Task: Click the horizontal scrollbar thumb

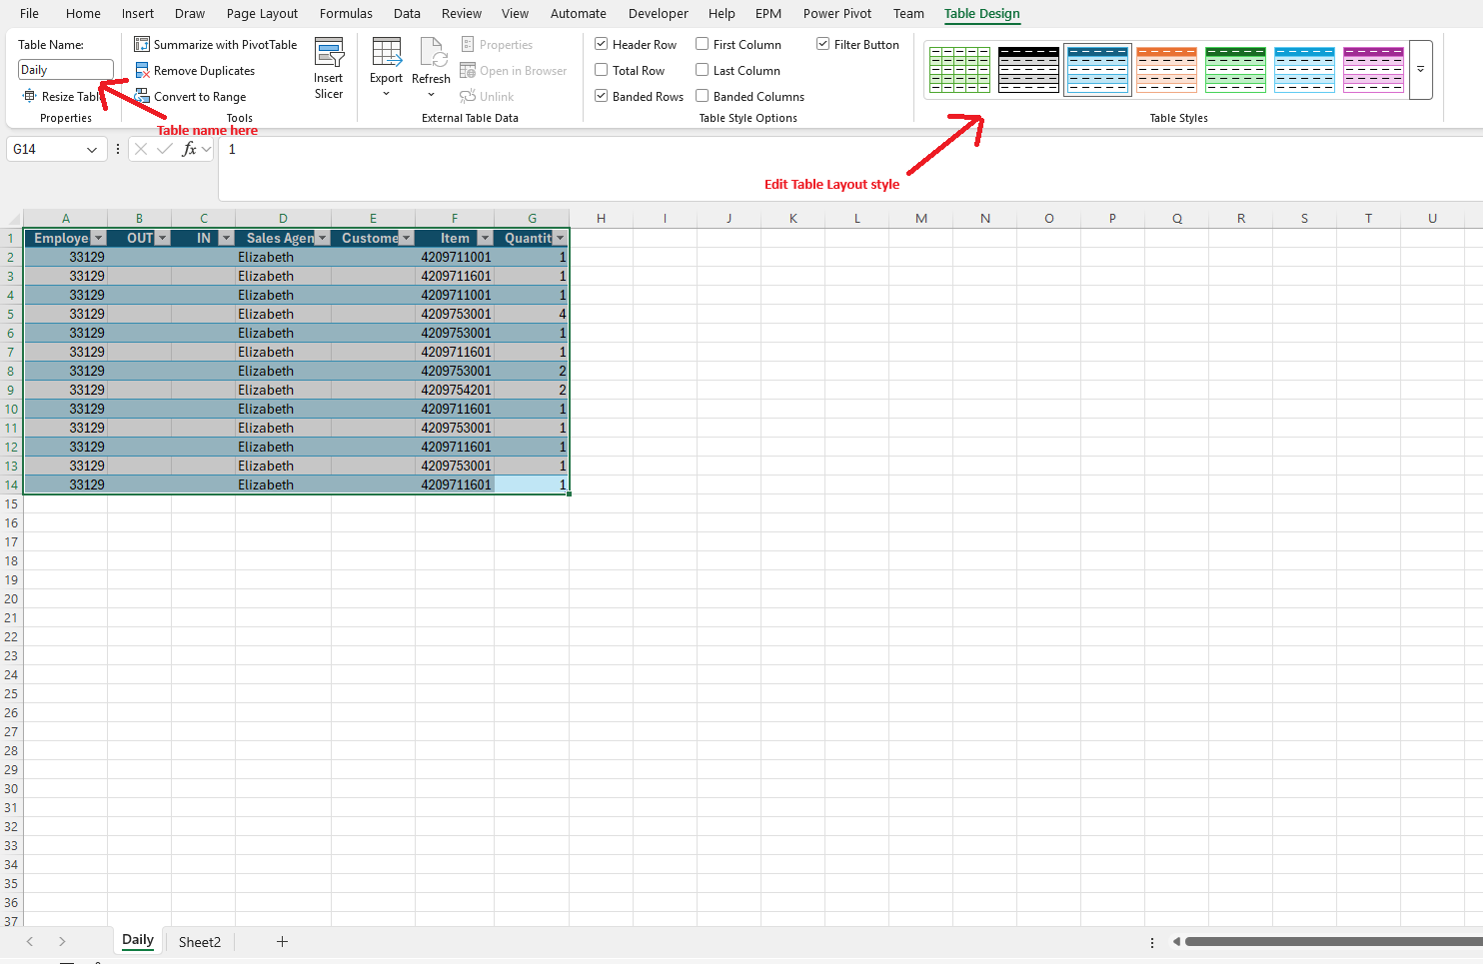Action: point(1333,941)
